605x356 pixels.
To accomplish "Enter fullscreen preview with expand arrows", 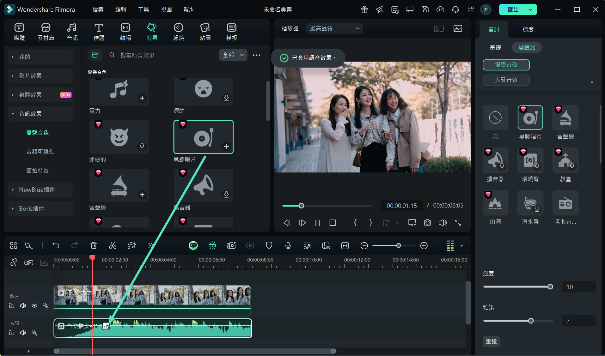I will (458, 223).
